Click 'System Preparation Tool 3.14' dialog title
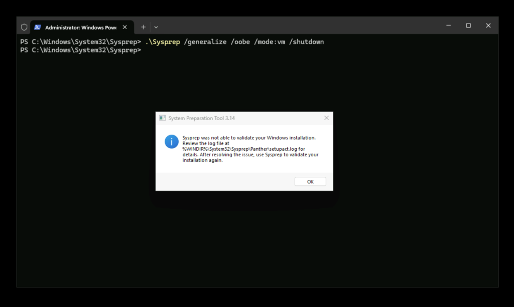 202,118
